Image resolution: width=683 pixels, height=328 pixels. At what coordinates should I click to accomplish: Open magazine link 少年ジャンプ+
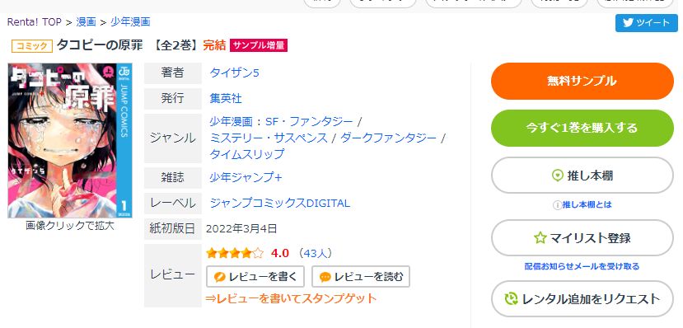click(x=246, y=177)
